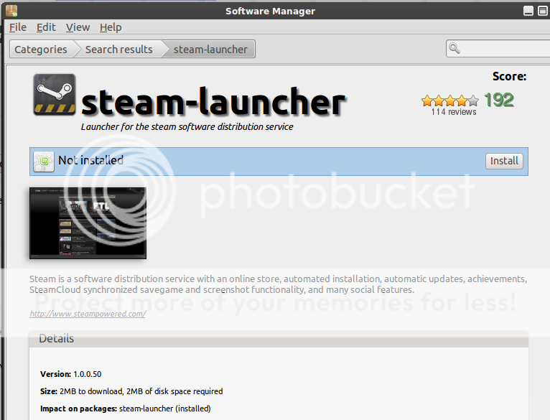Click the Size 2MB to download line
The image size is (550, 420).
(x=131, y=391)
